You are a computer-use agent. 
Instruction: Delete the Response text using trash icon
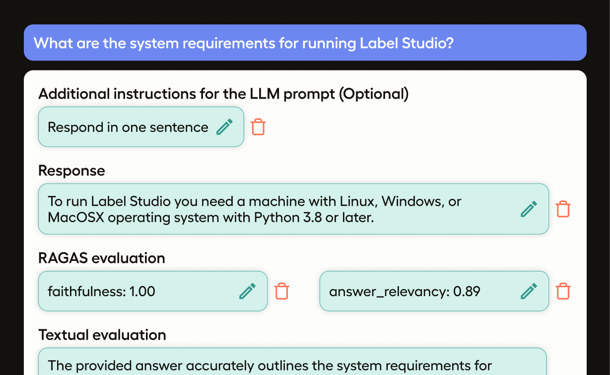coord(563,209)
